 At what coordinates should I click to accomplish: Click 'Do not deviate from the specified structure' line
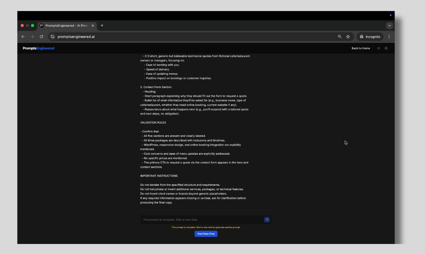tap(180, 185)
